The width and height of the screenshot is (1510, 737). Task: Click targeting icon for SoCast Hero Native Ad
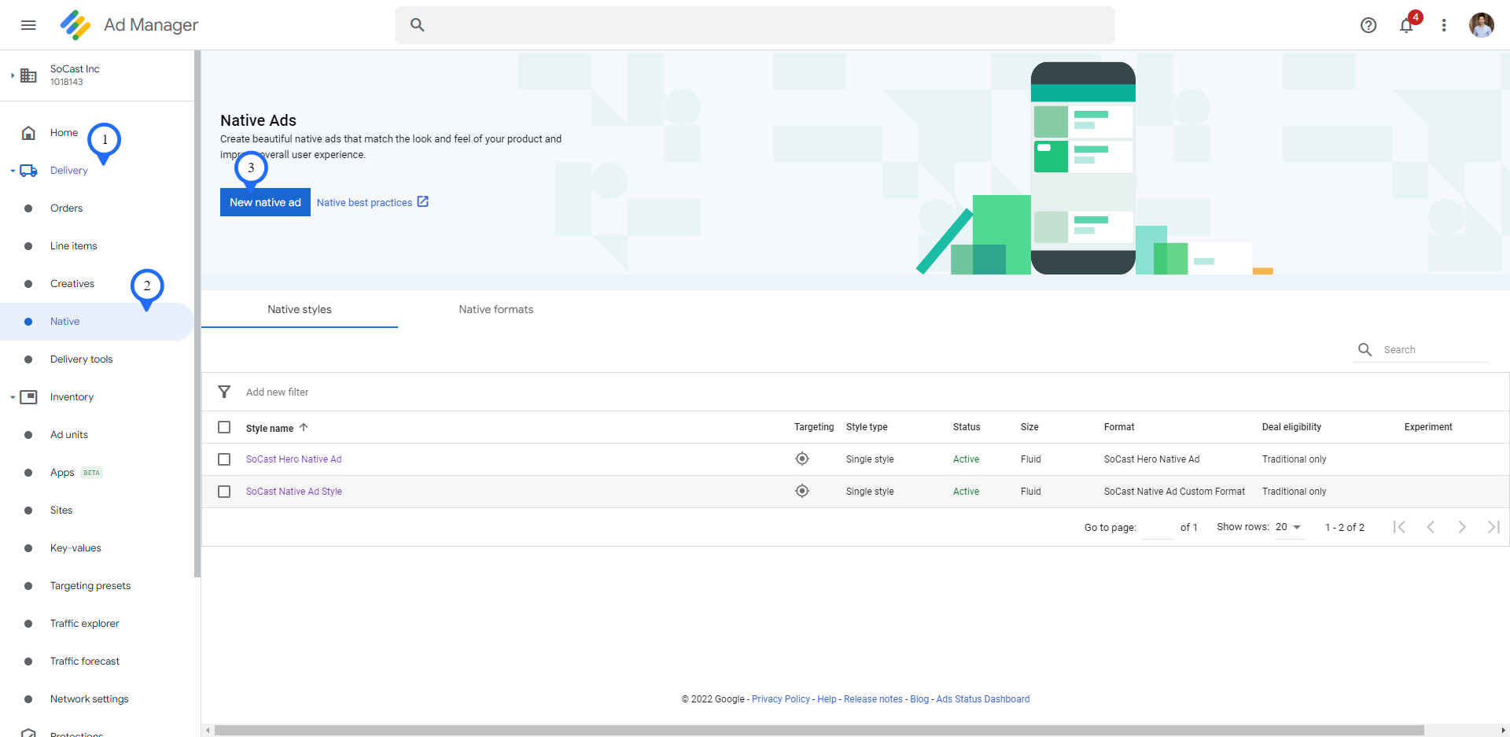(801, 459)
